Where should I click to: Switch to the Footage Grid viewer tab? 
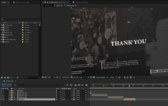pyautogui.click(x=81, y=2)
